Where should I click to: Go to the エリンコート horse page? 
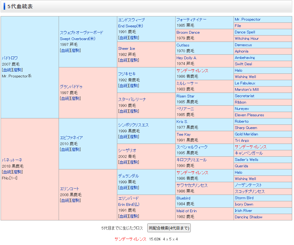click(69, 189)
